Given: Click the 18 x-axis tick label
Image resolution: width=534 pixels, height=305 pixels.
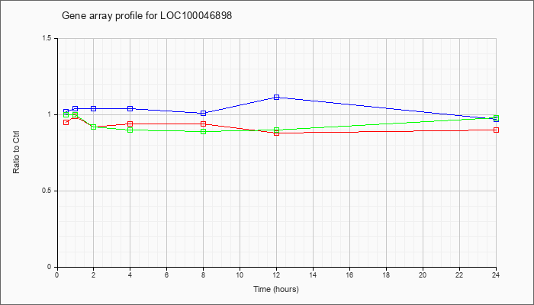Looking at the screenshot, I should (386, 275).
